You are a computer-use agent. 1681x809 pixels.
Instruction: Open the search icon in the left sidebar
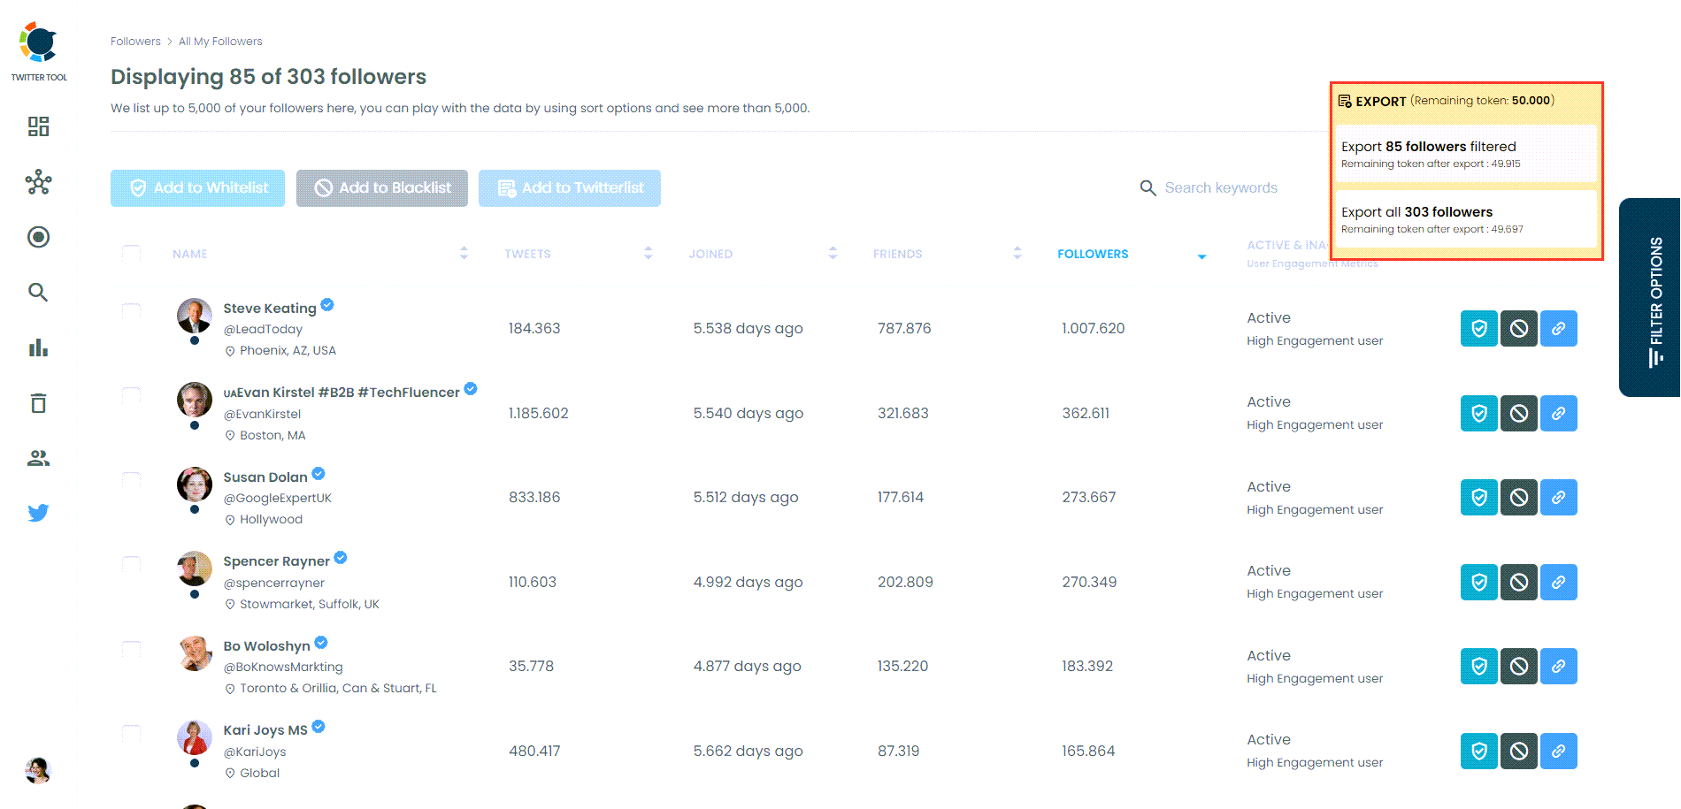click(38, 292)
